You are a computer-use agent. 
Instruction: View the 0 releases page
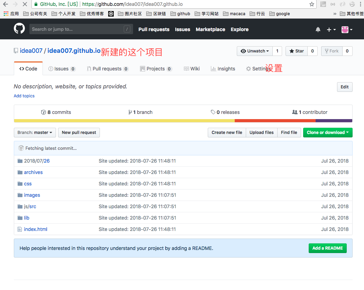(225, 112)
